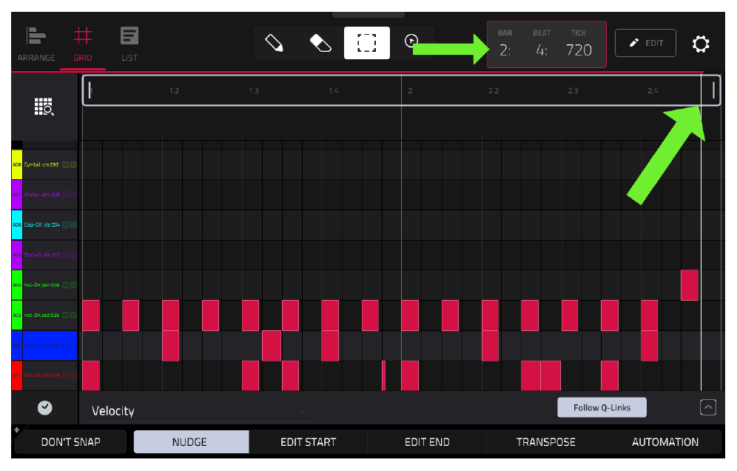Mute the Kick pad A01
Screen dimensions: 737x471
coord(65,375)
